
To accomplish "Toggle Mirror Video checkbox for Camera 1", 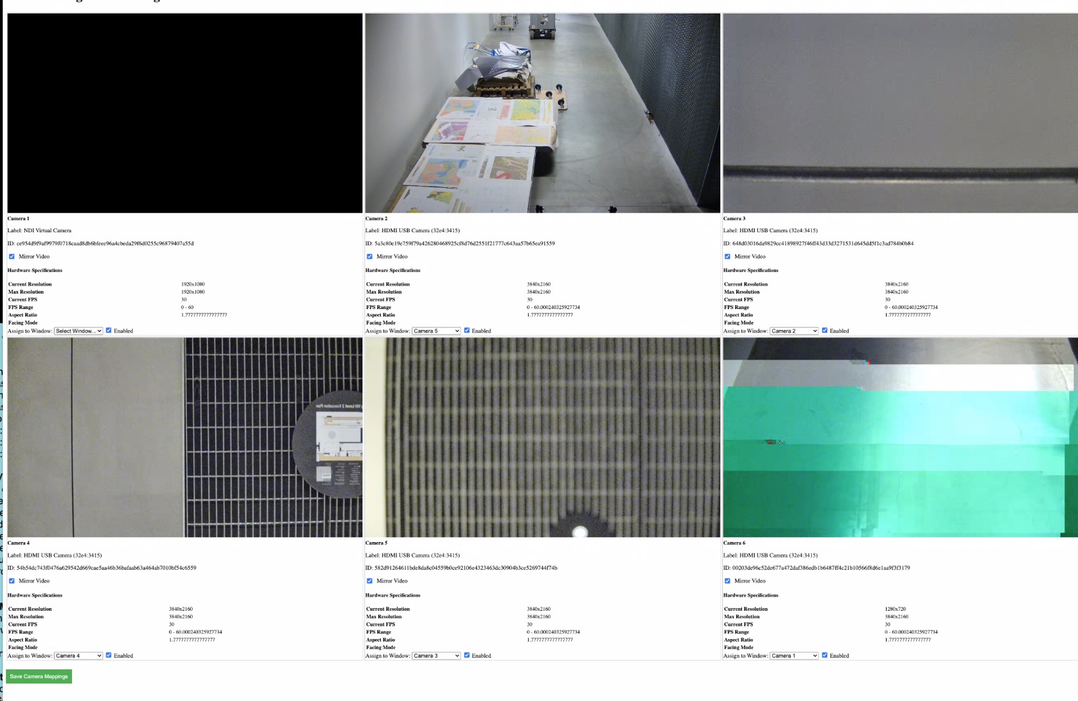I will (x=11, y=257).
